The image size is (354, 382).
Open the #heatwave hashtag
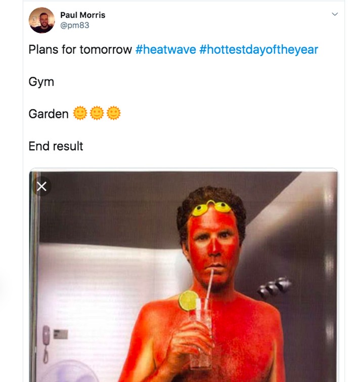165,50
